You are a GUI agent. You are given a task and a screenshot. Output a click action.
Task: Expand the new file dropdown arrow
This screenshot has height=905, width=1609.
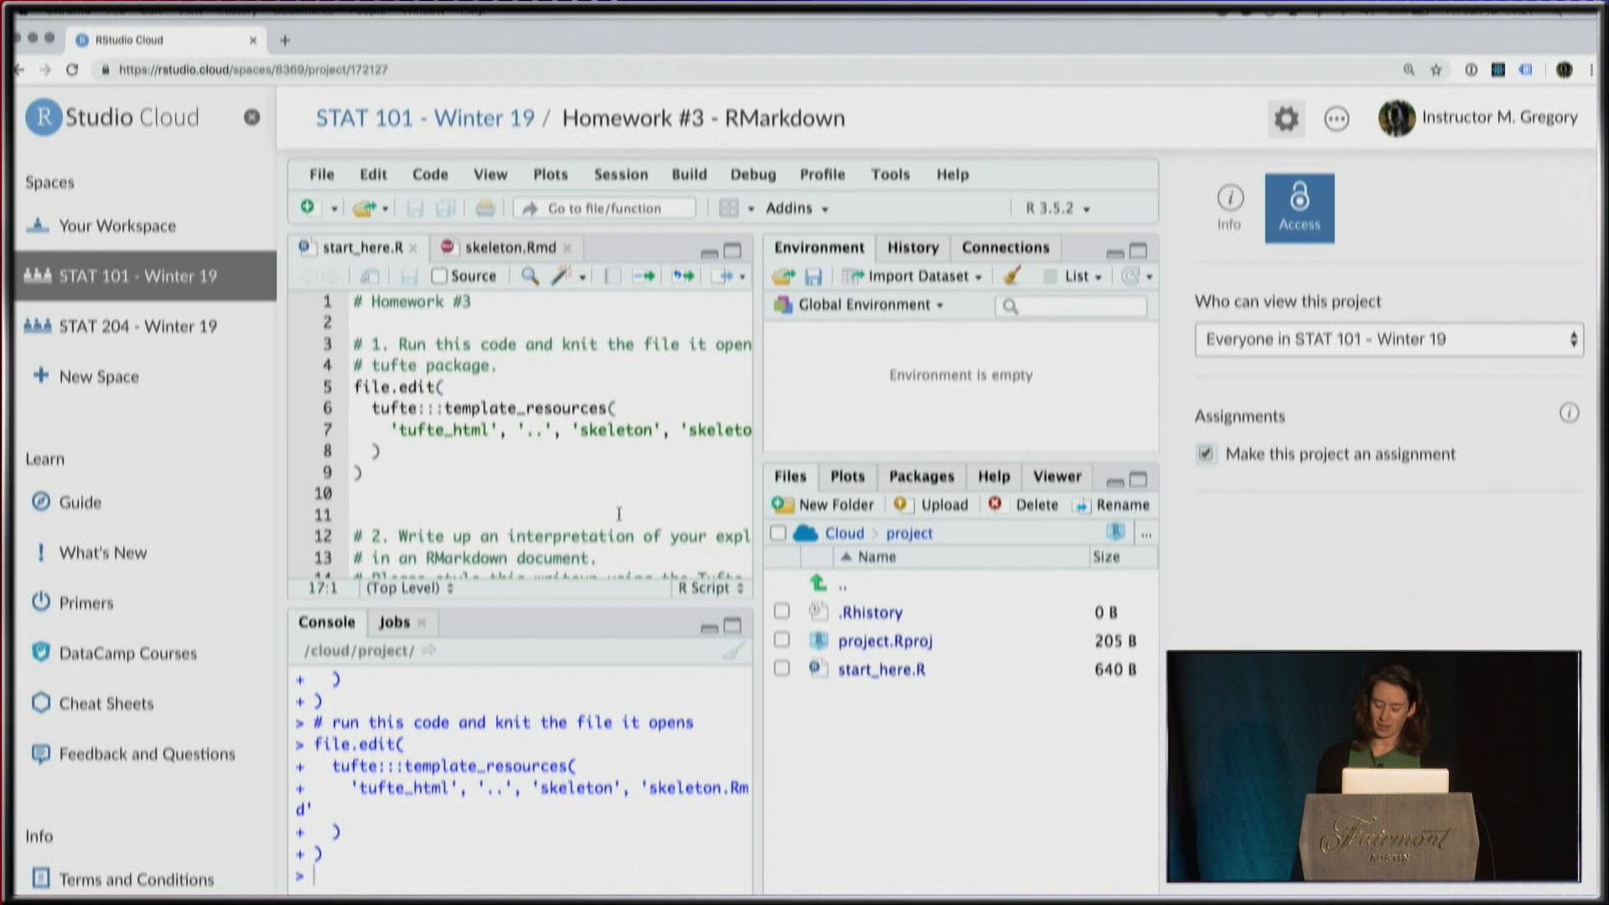[334, 209]
